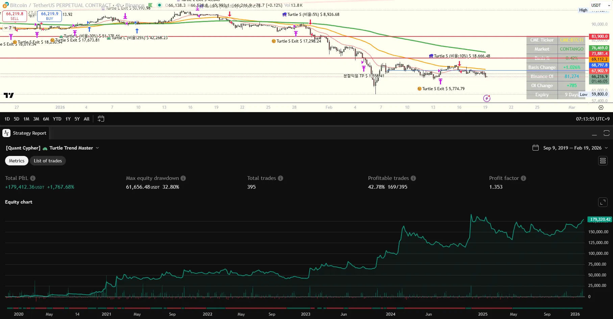This screenshot has width=613, height=319.
Task: Click the purple lightning flash icon
Action: point(487,98)
